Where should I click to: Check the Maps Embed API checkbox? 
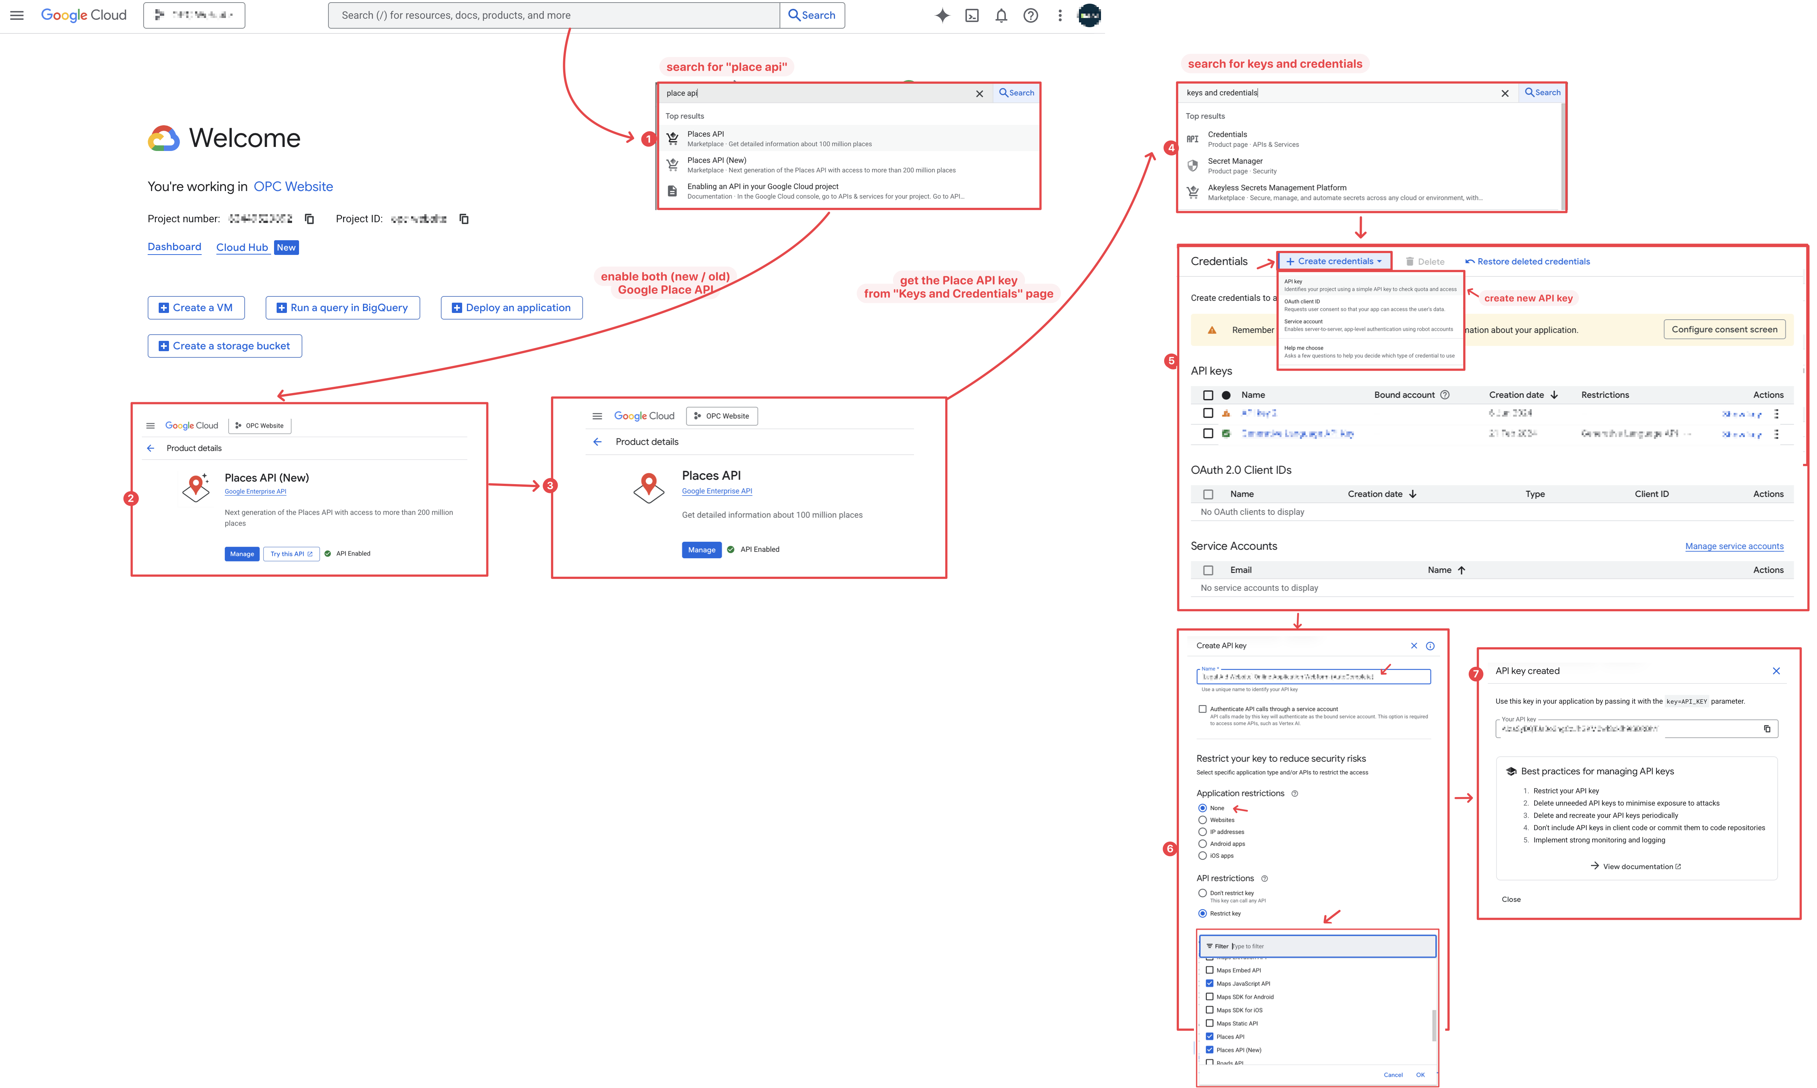(x=1210, y=970)
